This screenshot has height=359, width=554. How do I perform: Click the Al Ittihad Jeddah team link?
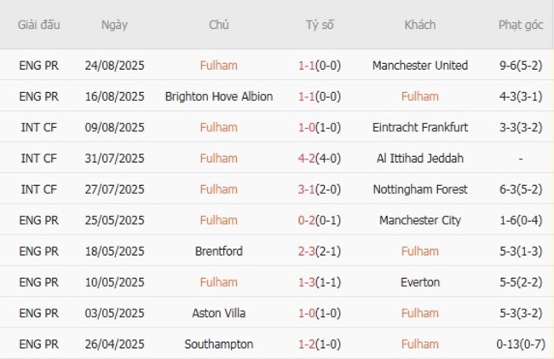pyautogui.click(x=420, y=159)
